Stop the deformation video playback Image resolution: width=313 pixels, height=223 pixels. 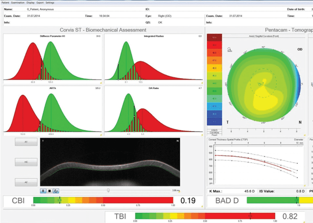click(x=49, y=191)
